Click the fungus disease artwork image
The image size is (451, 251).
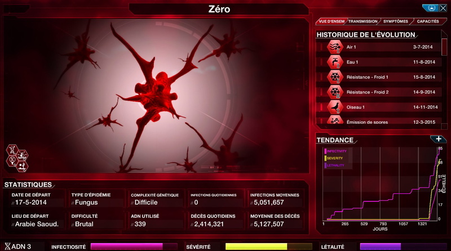click(x=156, y=96)
